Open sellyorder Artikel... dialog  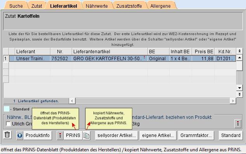116,135
